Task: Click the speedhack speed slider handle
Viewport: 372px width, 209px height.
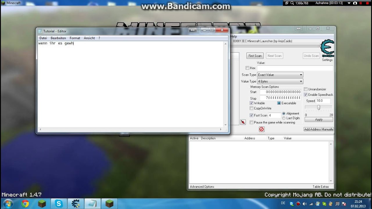Action: pyautogui.click(x=319, y=107)
